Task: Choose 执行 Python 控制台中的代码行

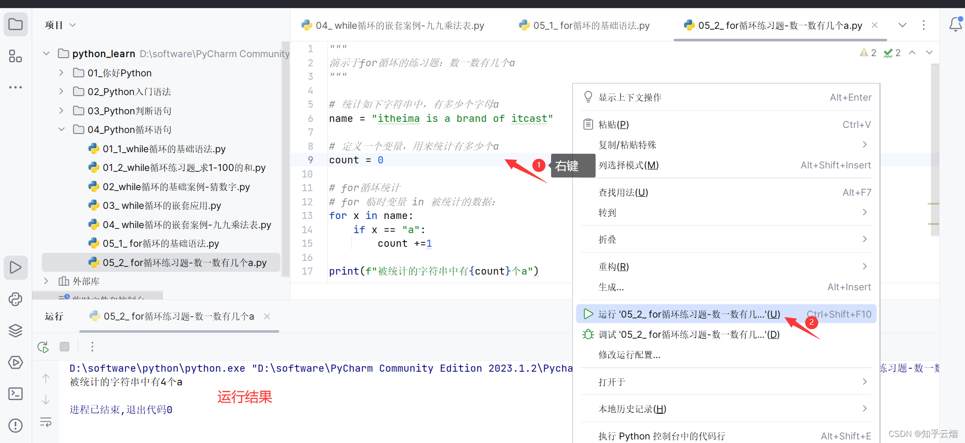Action: coord(726,436)
